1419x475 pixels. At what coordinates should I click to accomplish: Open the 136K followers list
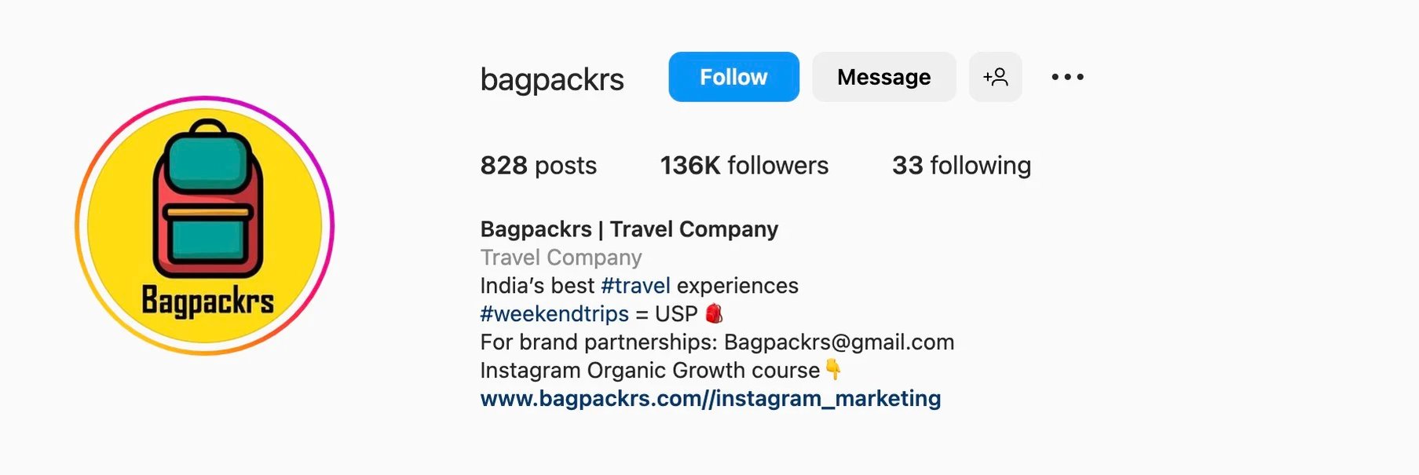[x=744, y=166]
